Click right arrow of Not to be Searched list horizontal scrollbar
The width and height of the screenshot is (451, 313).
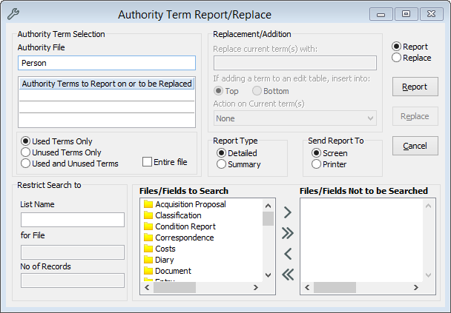(x=416, y=287)
